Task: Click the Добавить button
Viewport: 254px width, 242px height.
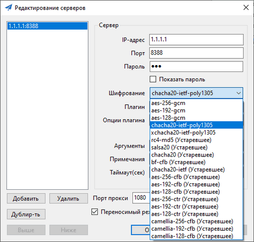Action: click(26, 198)
